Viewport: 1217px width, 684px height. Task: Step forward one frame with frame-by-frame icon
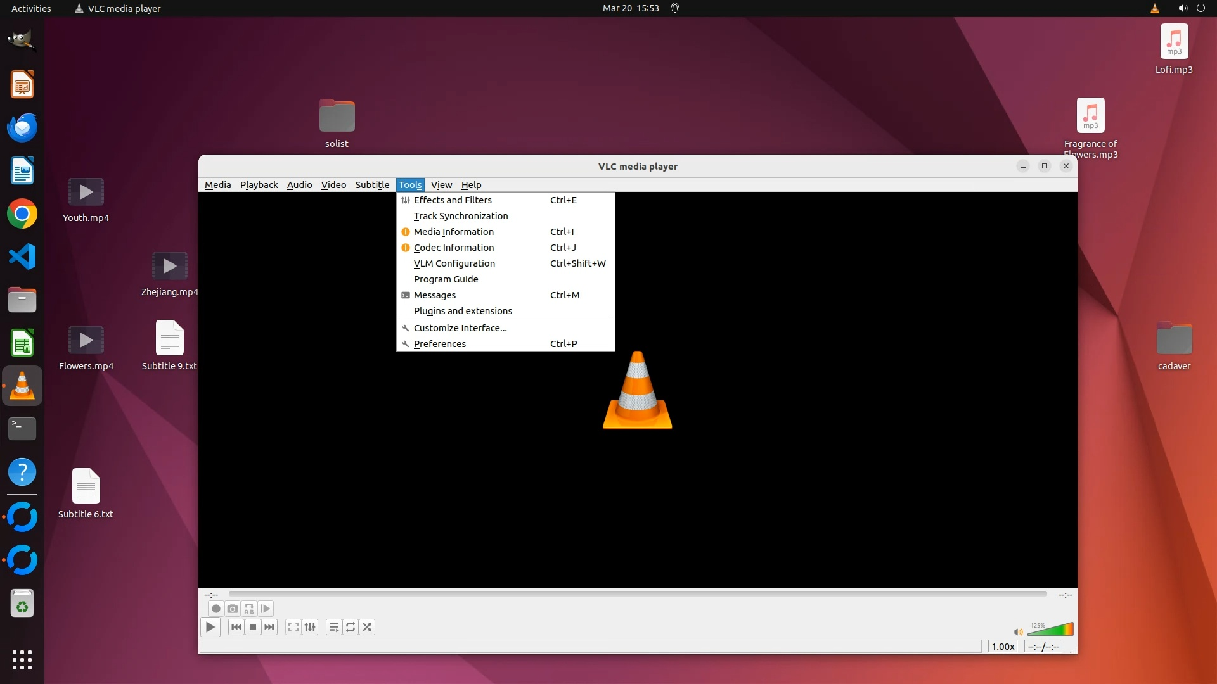[266, 609]
